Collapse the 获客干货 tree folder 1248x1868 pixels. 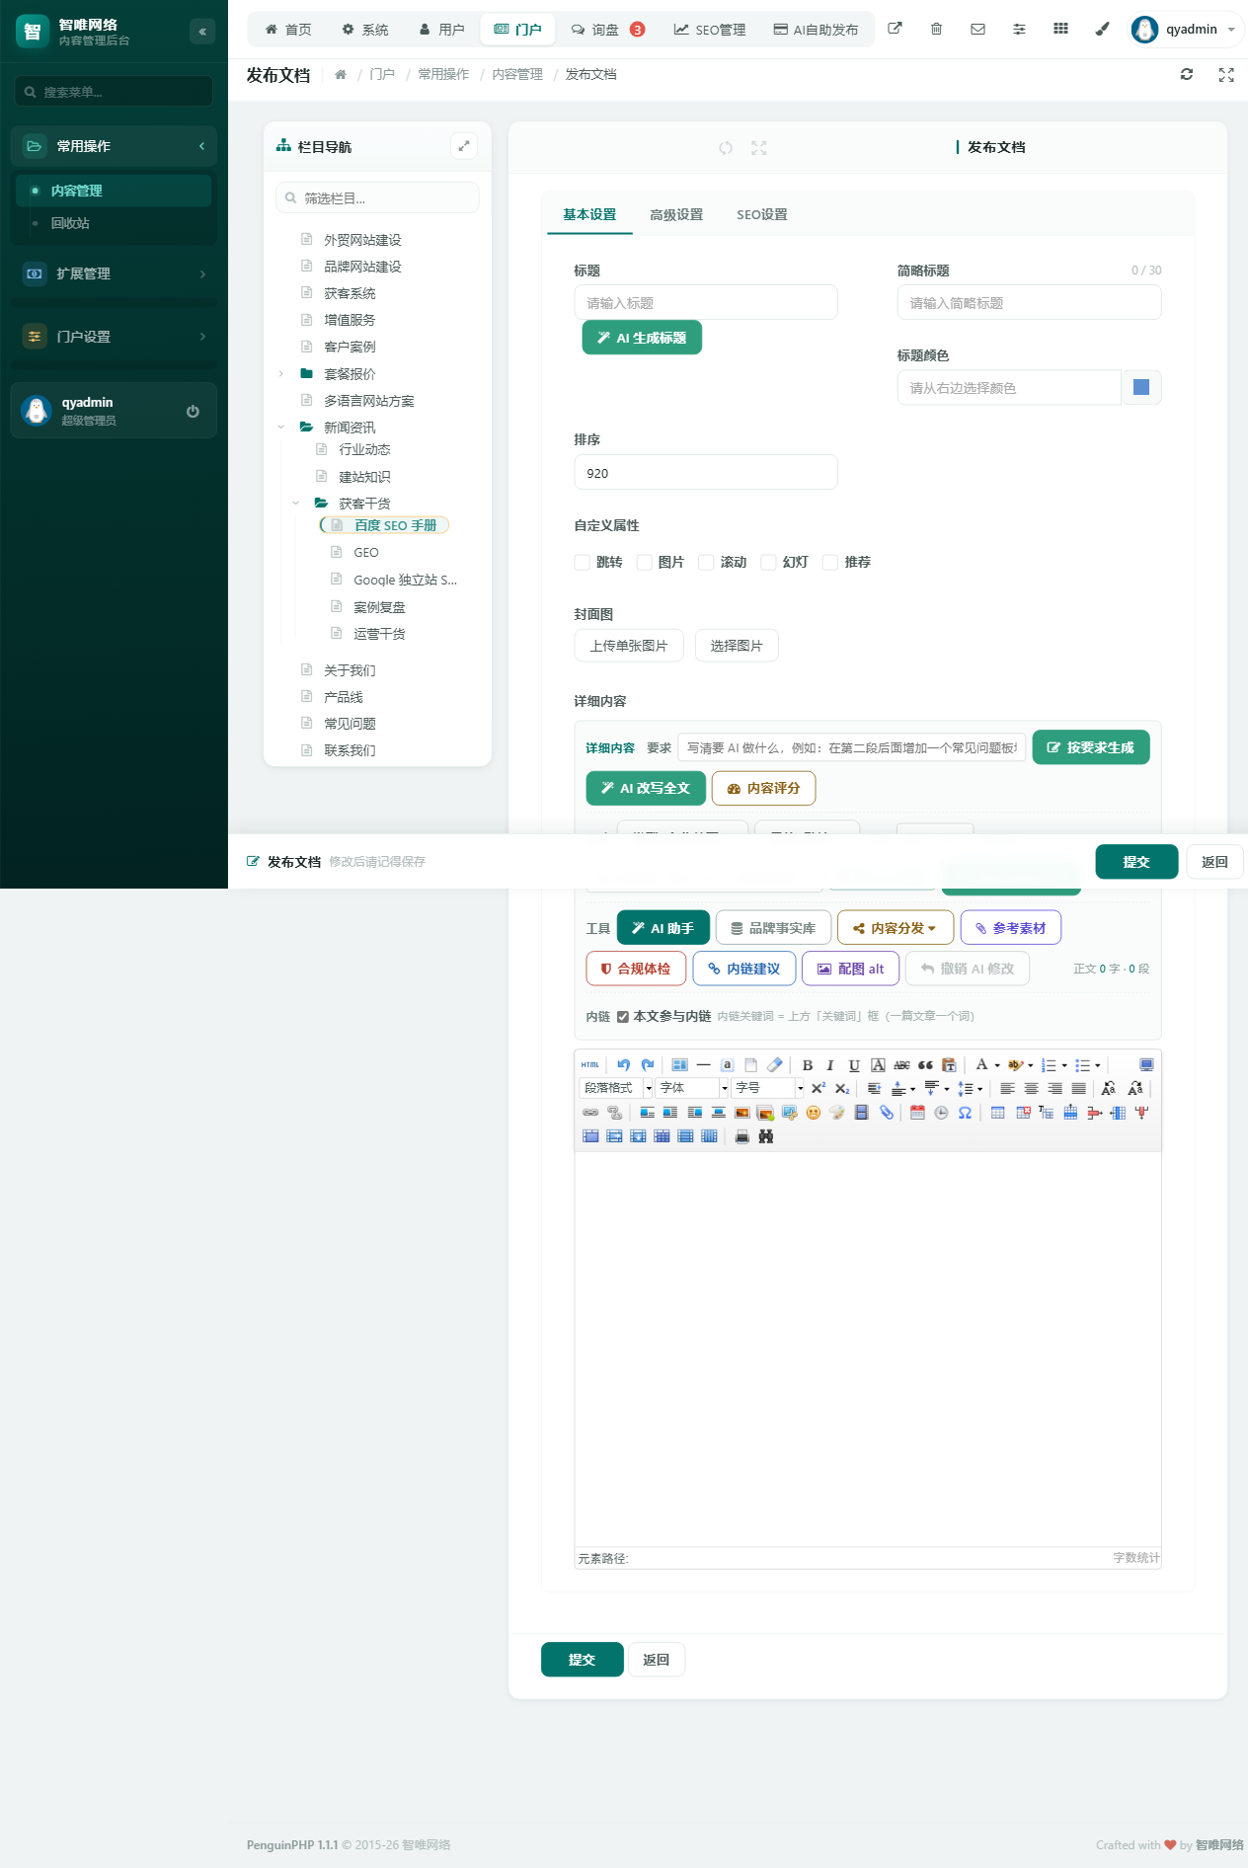296,503
